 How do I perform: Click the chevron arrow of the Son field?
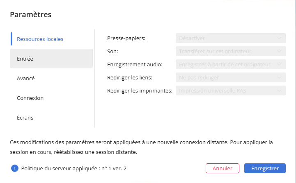click(x=280, y=52)
